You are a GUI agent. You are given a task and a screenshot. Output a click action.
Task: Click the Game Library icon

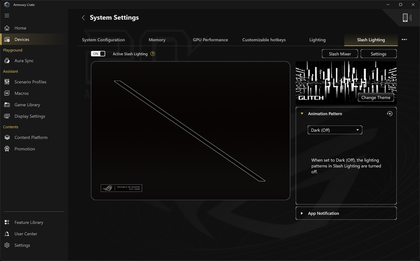(7, 105)
